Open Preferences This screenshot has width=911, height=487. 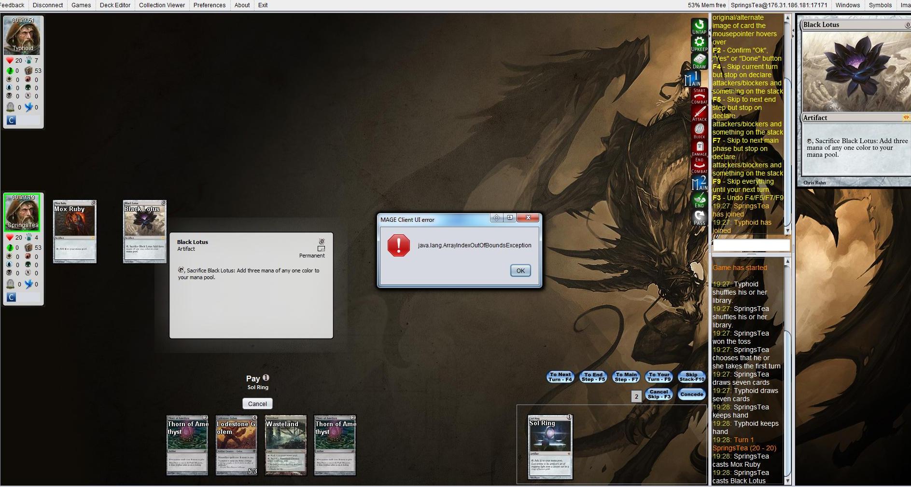(210, 5)
